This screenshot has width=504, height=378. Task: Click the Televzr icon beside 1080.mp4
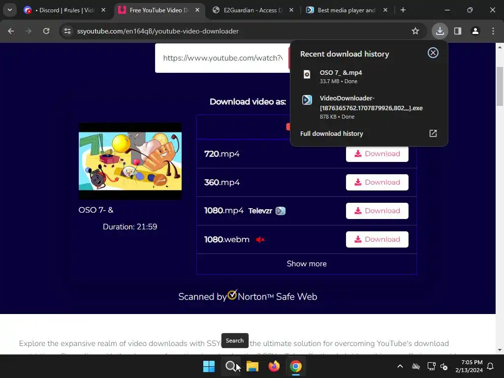281,211
